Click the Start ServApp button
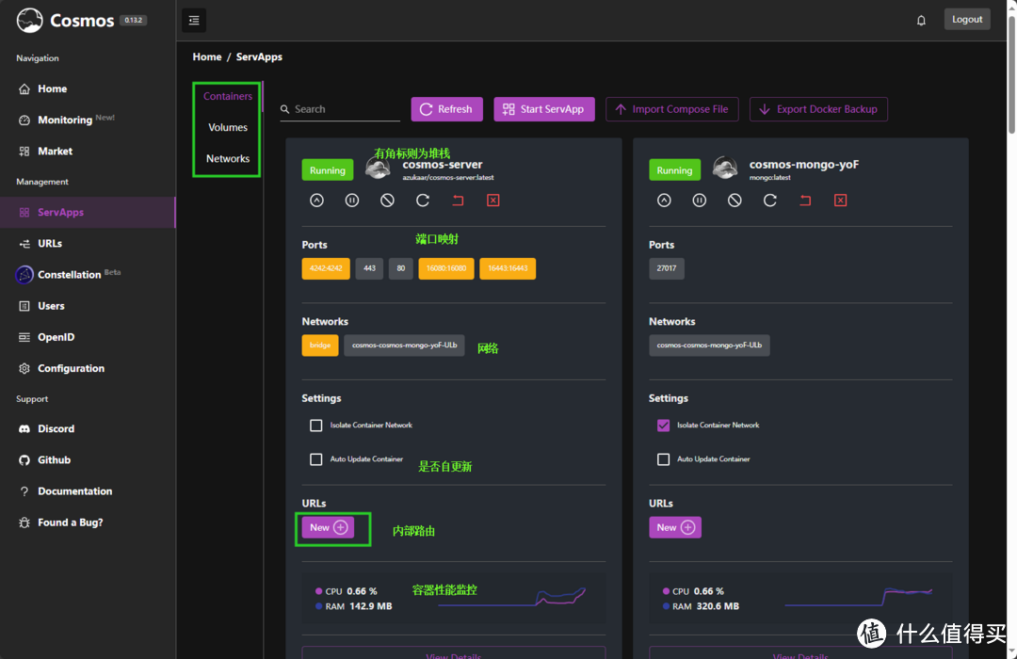Screen dimensions: 1017x659 pyautogui.click(x=543, y=109)
